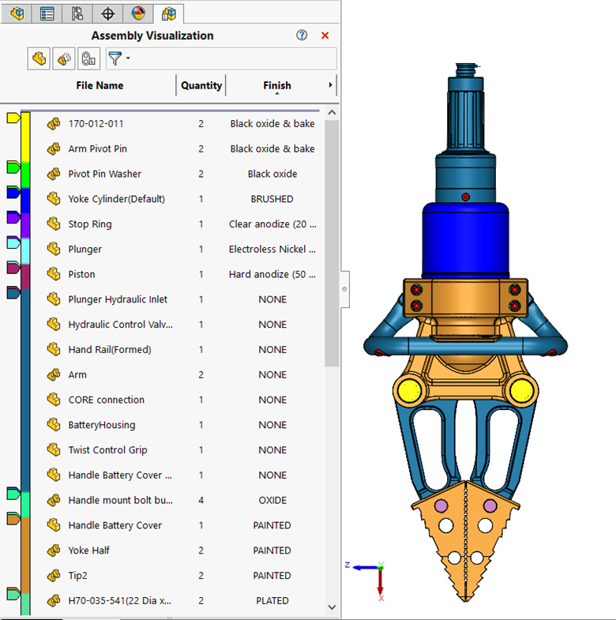Click the panel splitter collapse handle
This screenshot has height=620, width=616.
click(x=345, y=289)
